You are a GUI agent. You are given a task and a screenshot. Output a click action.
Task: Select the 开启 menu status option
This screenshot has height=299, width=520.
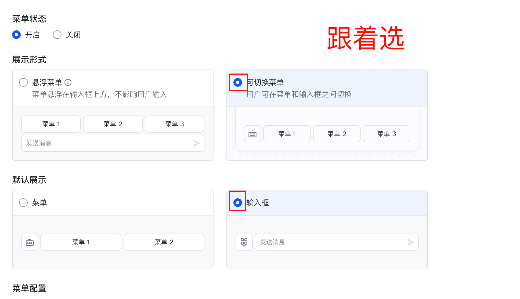click(16, 35)
